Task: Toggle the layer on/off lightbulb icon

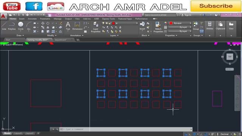Action: tap(103, 23)
